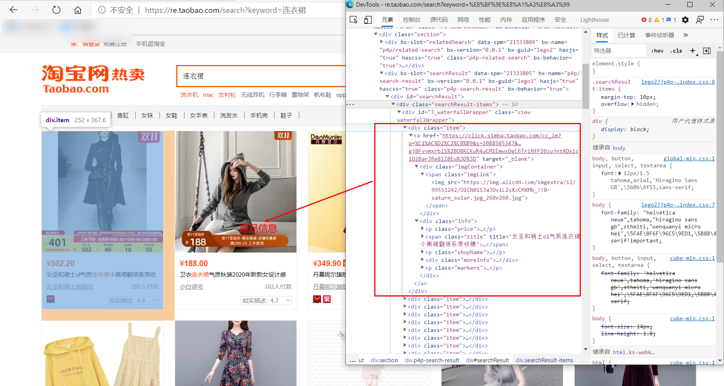Click 手机逛淘宝 link

click(x=150, y=44)
